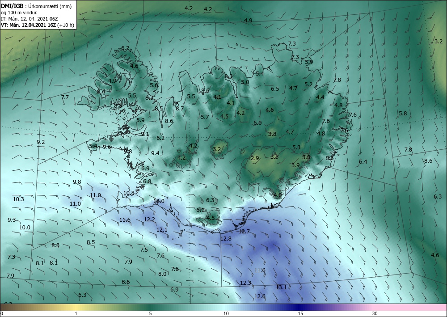The width and height of the screenshot is (447, 317).
Task: Click legend tick label "10"
Action: [x=226, y=314]
